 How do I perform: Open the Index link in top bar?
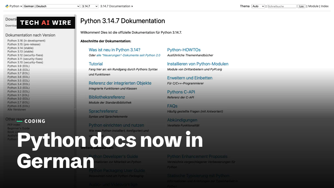[x=325, y=6]
